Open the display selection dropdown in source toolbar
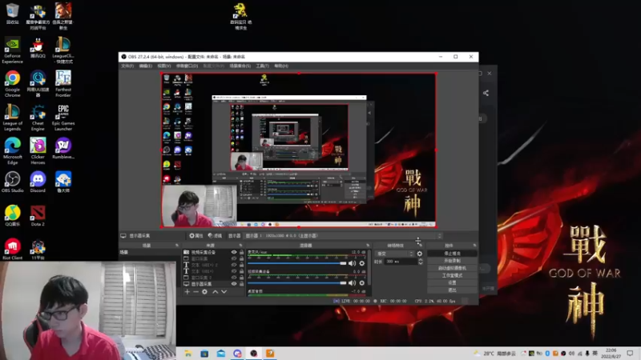641x360 pixels. (x=343, y=235)
